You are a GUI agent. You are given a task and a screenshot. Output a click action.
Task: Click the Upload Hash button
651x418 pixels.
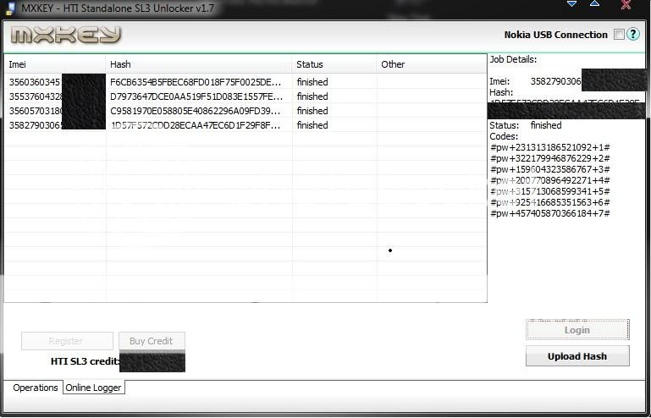click(577, 356)
